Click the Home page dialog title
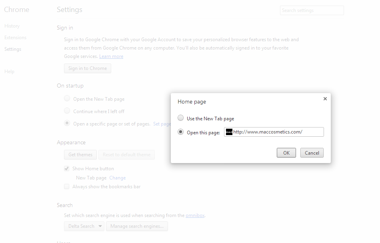This screenshot has width=380, height=243. click(192, 102)
